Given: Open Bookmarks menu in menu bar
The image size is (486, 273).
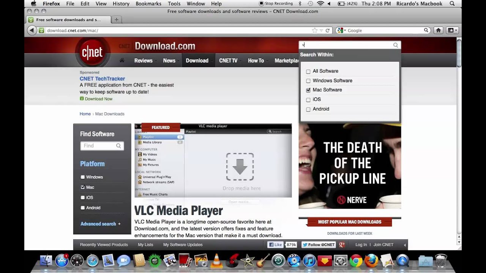Looking at the screenshot, I should 148,3.
